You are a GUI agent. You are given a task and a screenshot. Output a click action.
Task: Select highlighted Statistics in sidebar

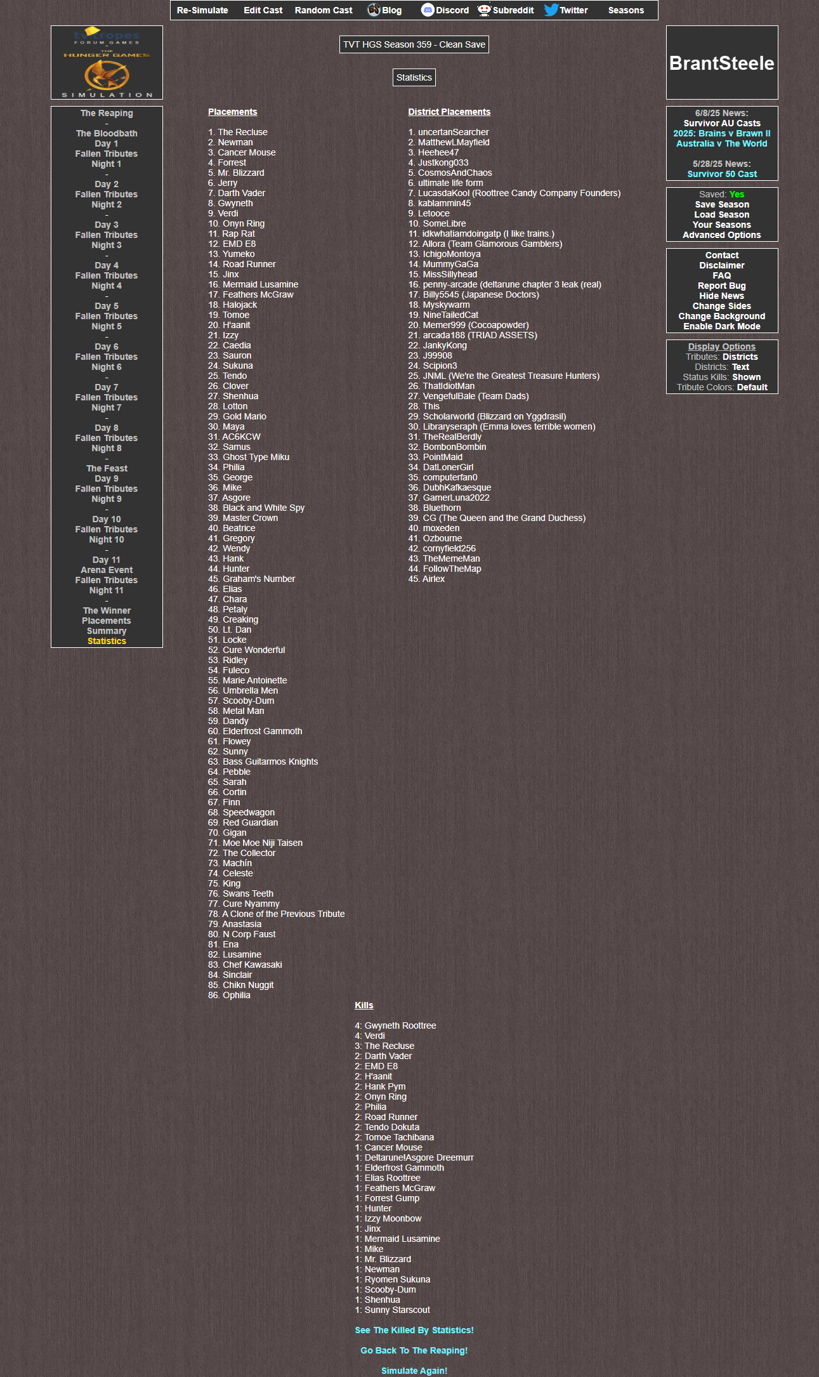(107, 641)
